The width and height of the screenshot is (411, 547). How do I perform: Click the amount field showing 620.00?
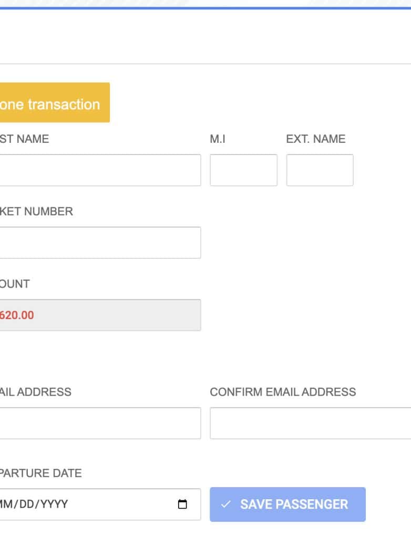coord(99,315)
